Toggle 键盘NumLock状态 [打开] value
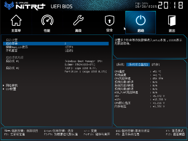 point(69,47)
